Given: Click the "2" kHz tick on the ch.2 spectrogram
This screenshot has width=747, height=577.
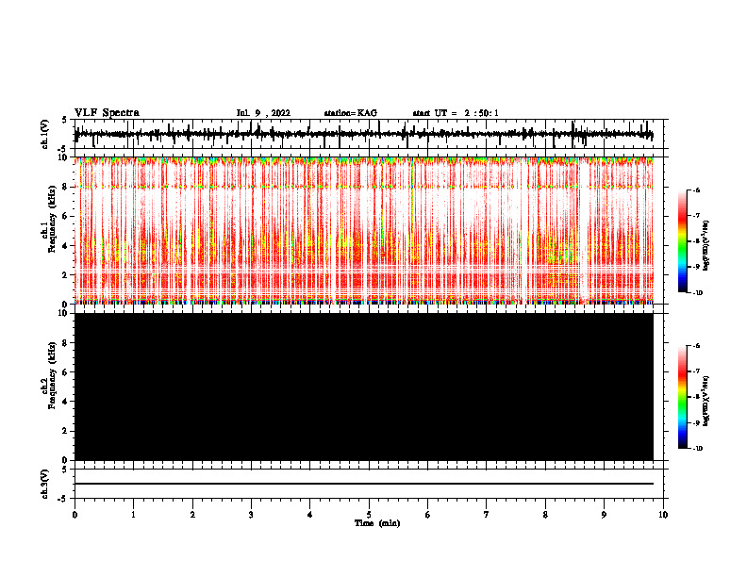Looking at the screenshot, I should [x=66, y=431].
